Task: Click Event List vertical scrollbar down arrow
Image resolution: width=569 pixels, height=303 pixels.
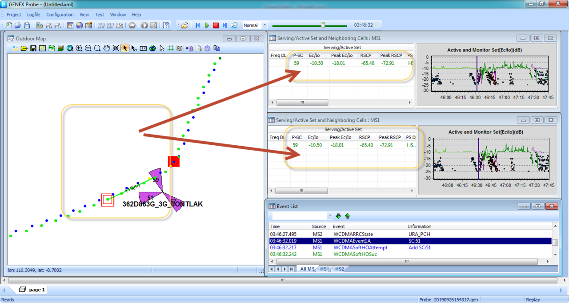Action: tap(555, 255)
